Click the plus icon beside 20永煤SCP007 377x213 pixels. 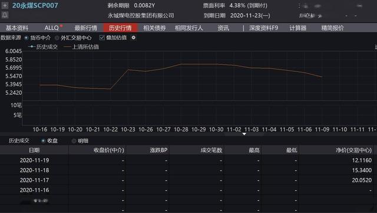coord(5,5)
